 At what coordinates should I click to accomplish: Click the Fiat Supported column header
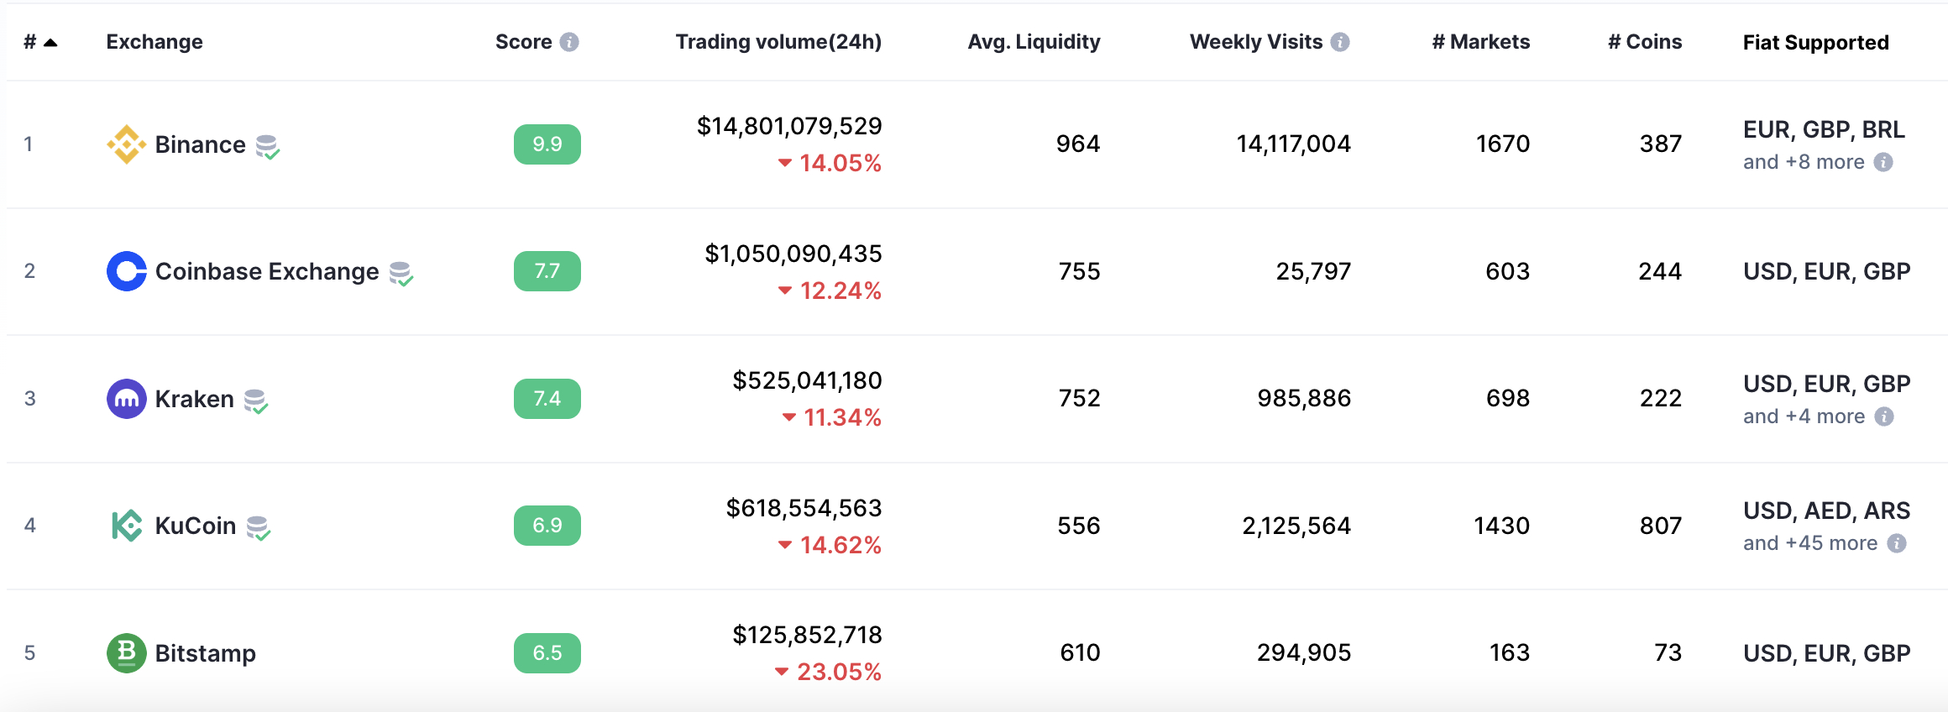[1816, 43]
